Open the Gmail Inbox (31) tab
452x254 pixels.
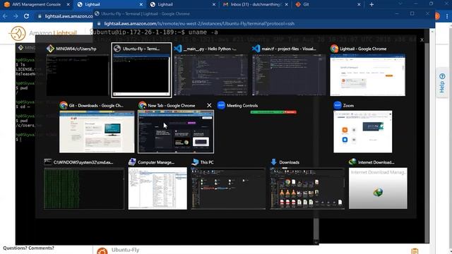255,4
